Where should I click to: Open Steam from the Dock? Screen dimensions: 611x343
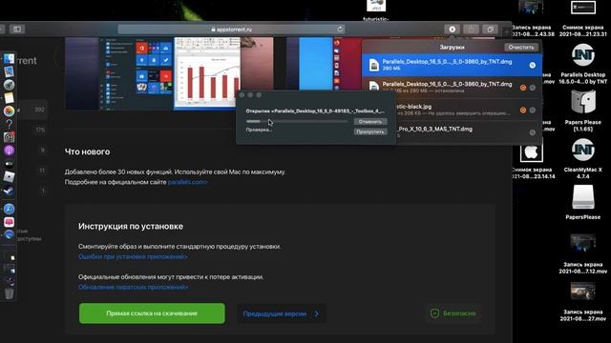[x=9, y=191]
